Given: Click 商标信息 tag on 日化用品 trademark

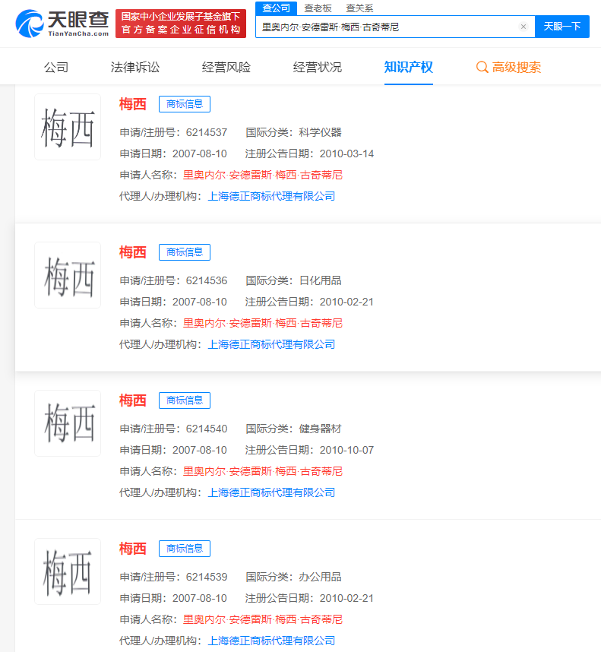Looking at the screenshot, I should coord(185,252).
